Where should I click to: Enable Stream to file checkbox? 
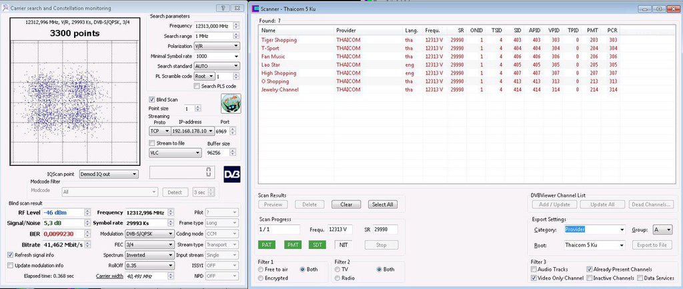tap(151, 143)
